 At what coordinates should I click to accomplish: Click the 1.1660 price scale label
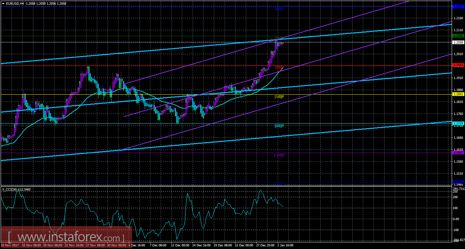point(458,138)
